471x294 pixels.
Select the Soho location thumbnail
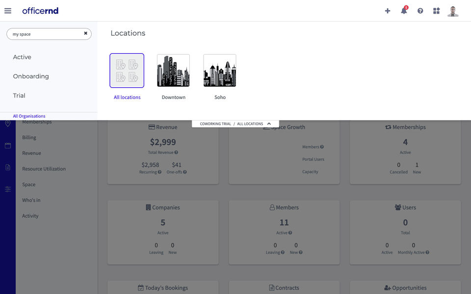point(220,71)
